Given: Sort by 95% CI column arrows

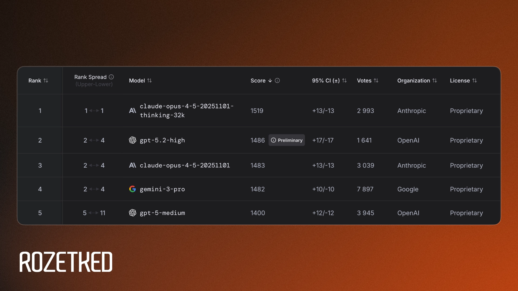Looking at the screenshot, I should pos(345,81).
